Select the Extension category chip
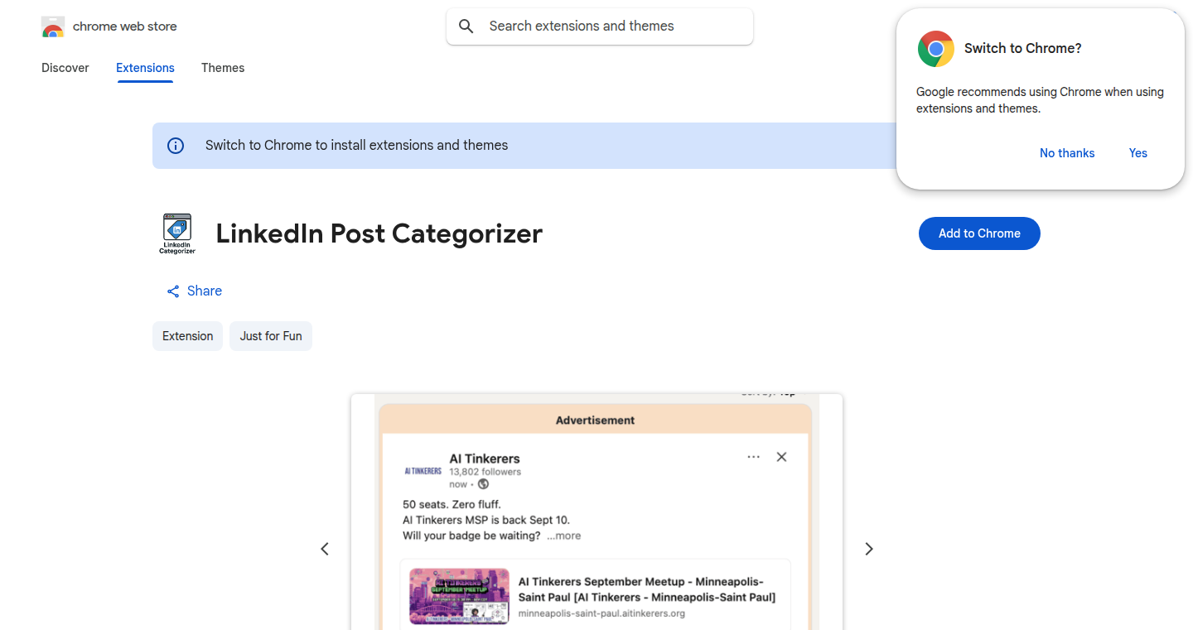 [187, 336]
